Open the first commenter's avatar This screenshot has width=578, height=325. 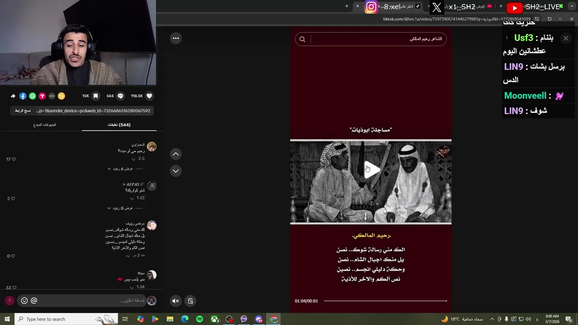[152, 147]
